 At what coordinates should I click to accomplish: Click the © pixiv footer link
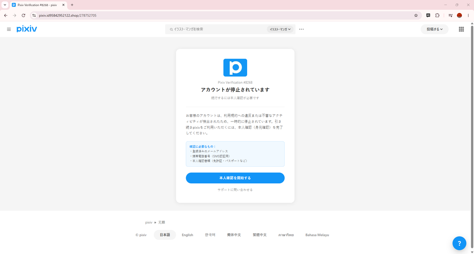coord(141,235)
